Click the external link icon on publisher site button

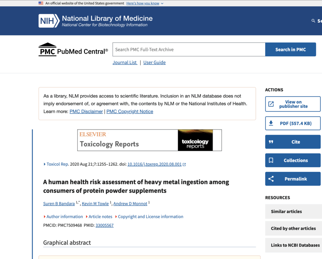271,104
